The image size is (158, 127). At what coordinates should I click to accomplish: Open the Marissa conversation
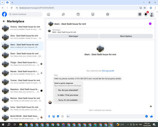click(x=22, y=100)
